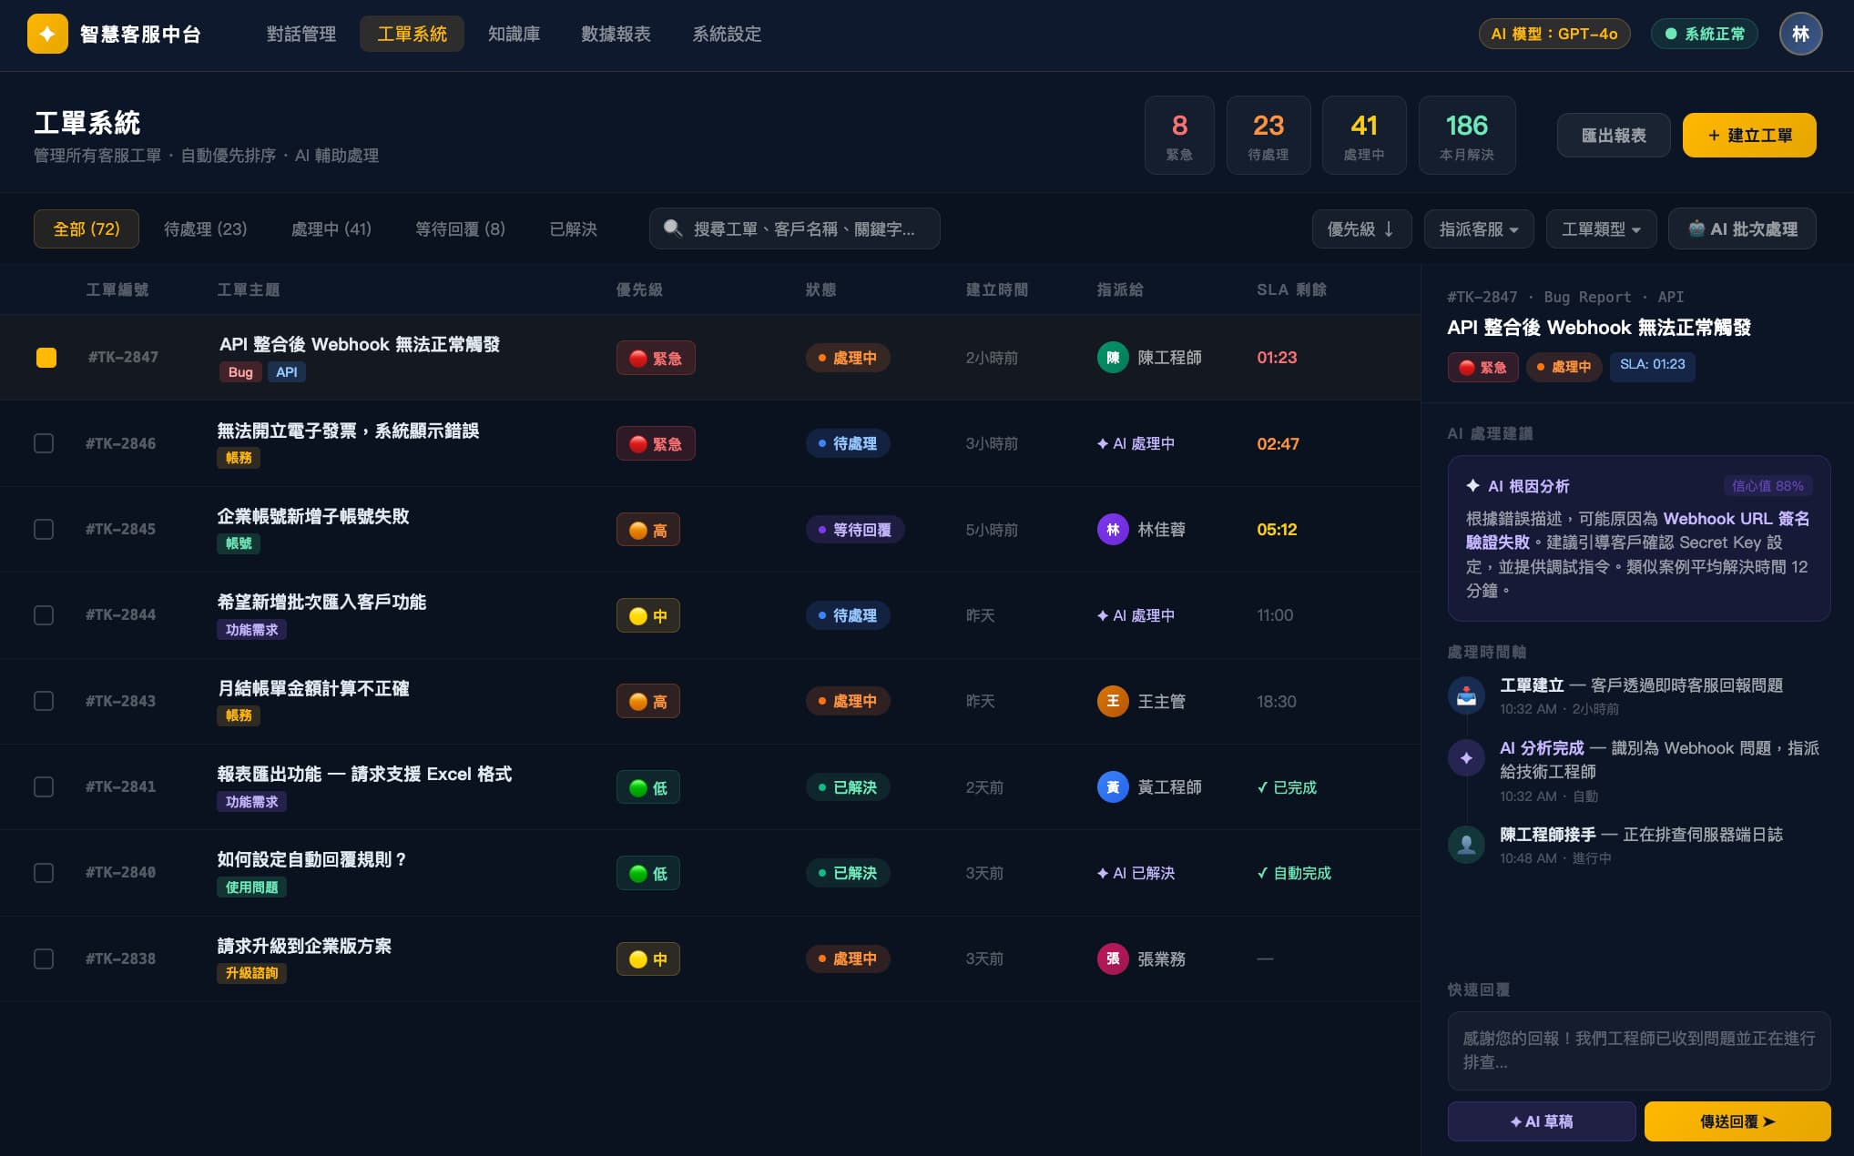
Task: Toggle the 優先級 sort order button
Action: pos(1360,228)
